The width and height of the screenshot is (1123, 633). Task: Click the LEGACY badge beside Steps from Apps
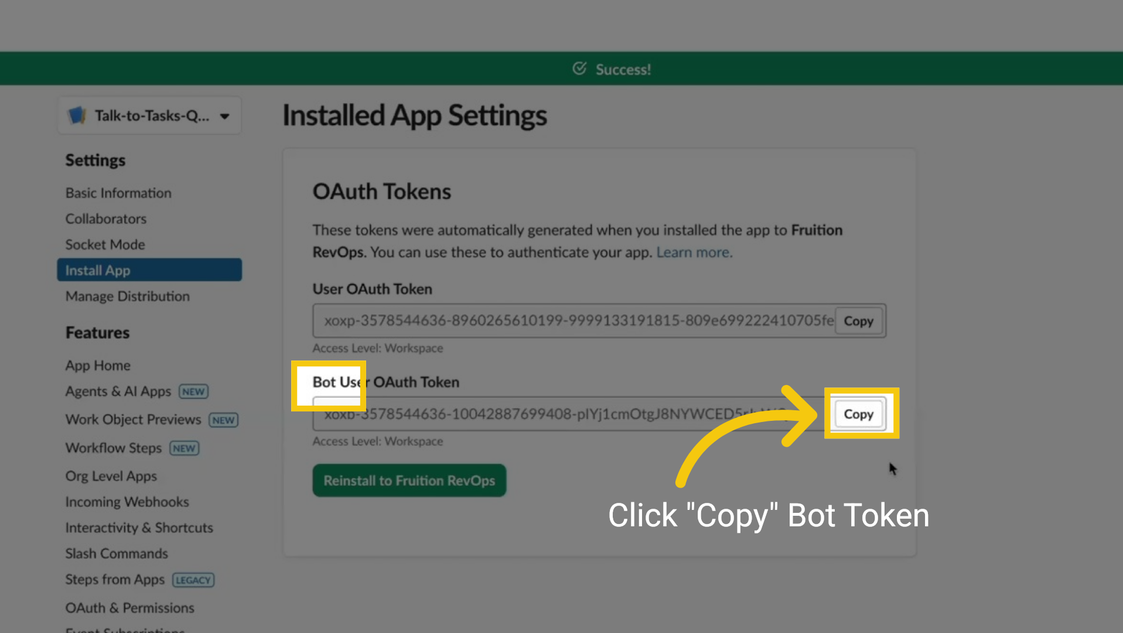click(193, 580)
